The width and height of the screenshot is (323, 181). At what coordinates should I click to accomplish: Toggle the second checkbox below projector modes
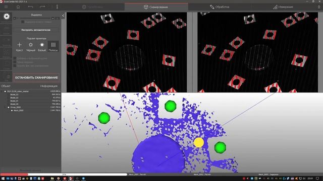tap(15, 62)
